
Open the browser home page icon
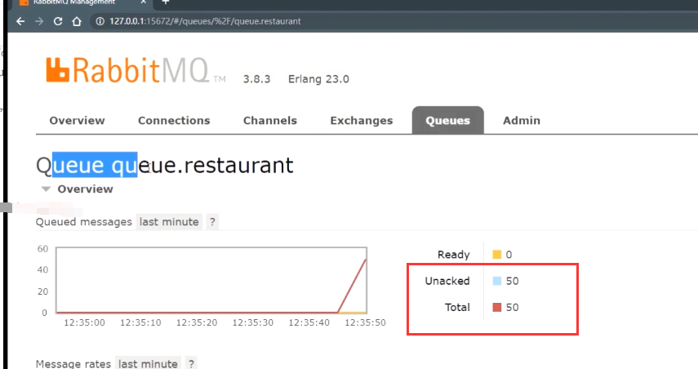(x=77, y=21)
